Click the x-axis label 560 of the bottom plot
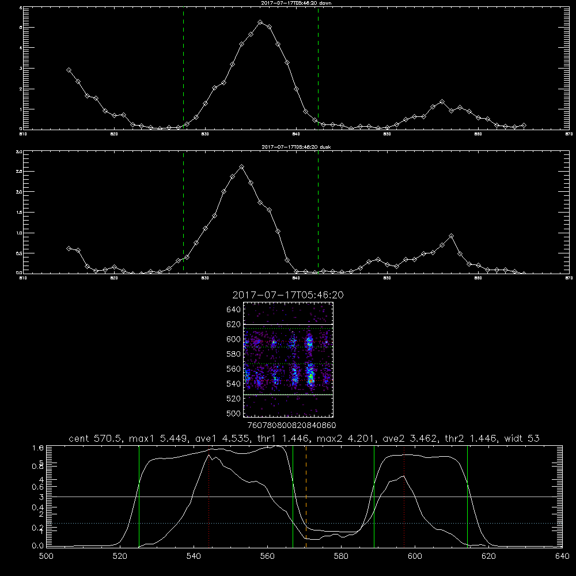576x576 pixels. pos(267,556)
